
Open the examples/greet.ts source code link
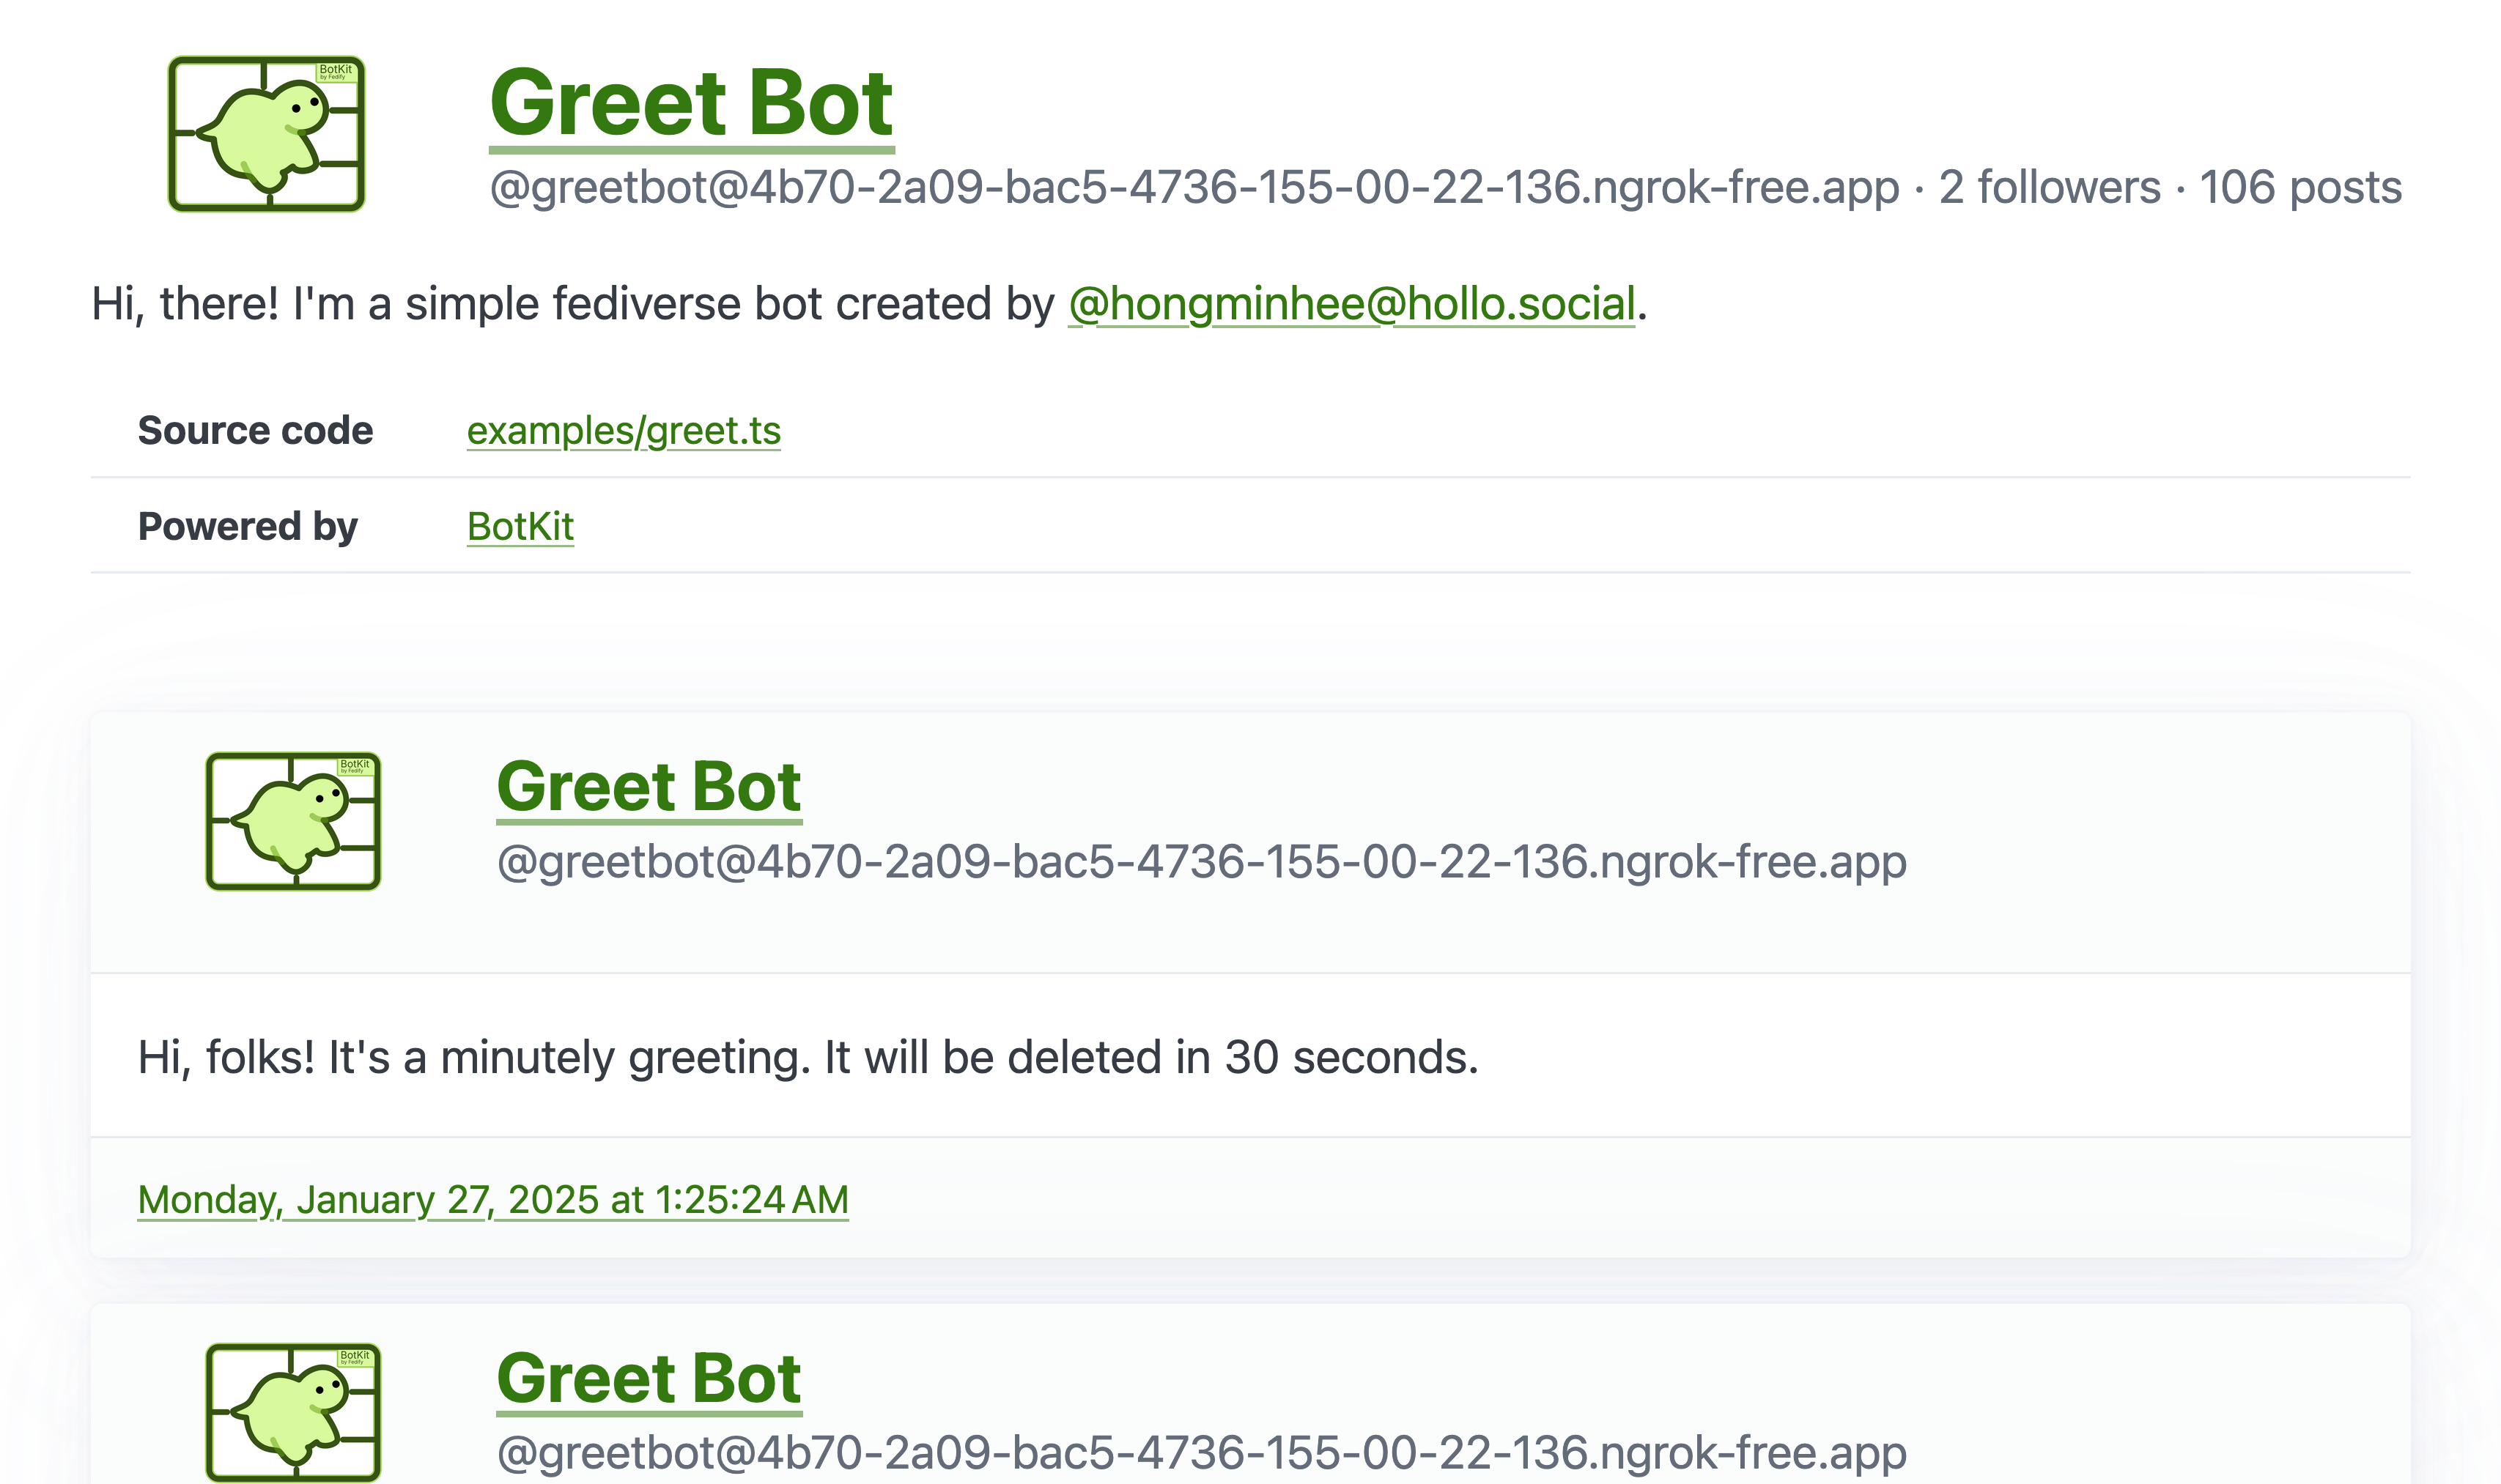coord(624,431)
